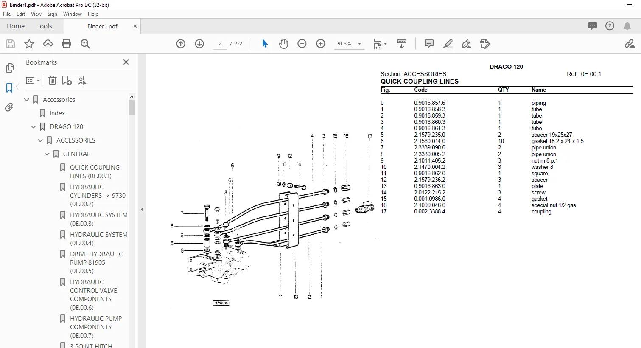641x348 pixels.
Task: Click the 'Ref.: 0E.00.1' reference text
Action: pyautogui.click(x=584, y=74)
